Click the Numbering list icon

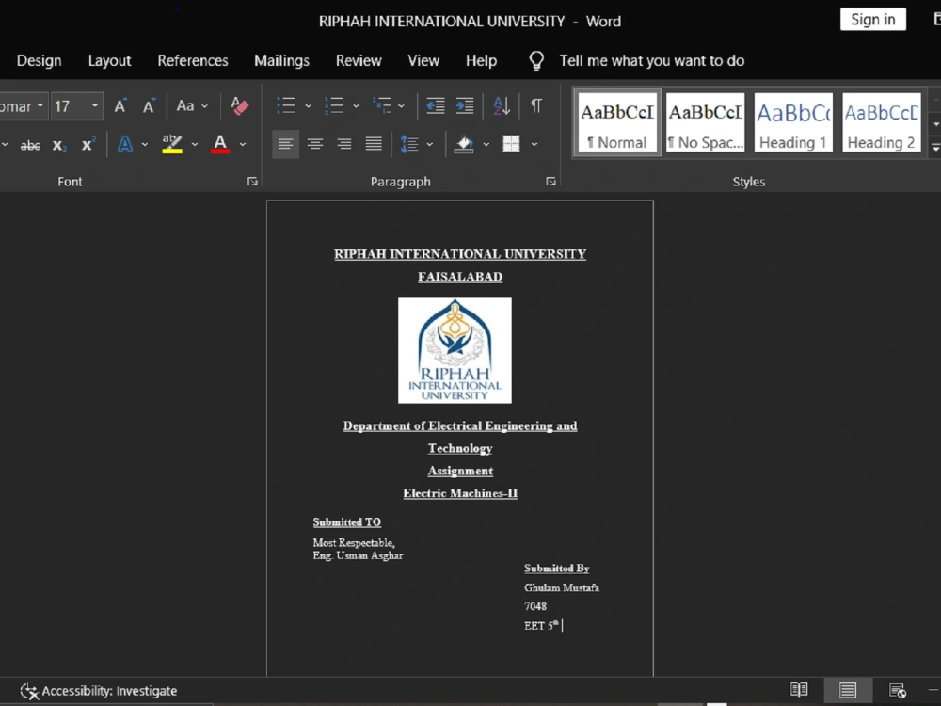pos(335,105)
